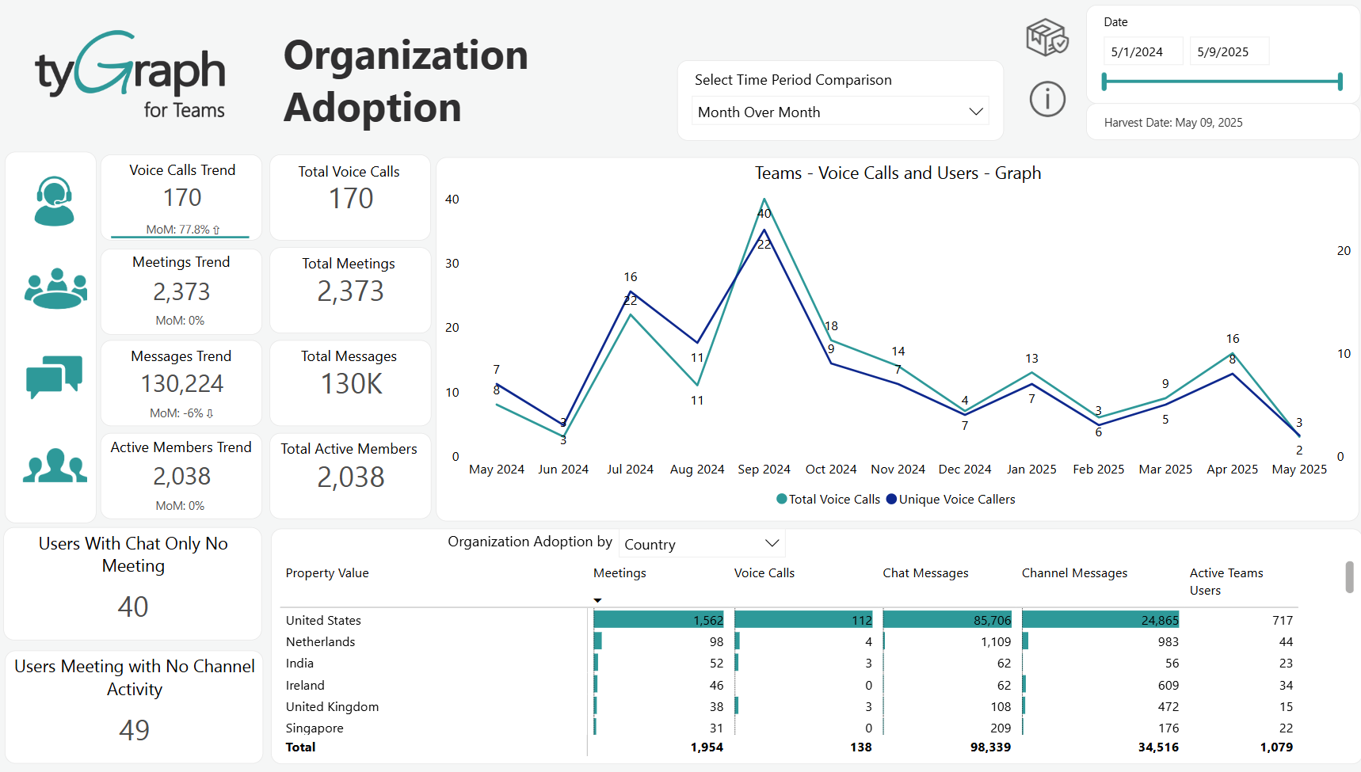Click the Teams Voice Calls graph title
Image resolution: width=1361 pixels, height=772 pixels.
tap(897, 173)
